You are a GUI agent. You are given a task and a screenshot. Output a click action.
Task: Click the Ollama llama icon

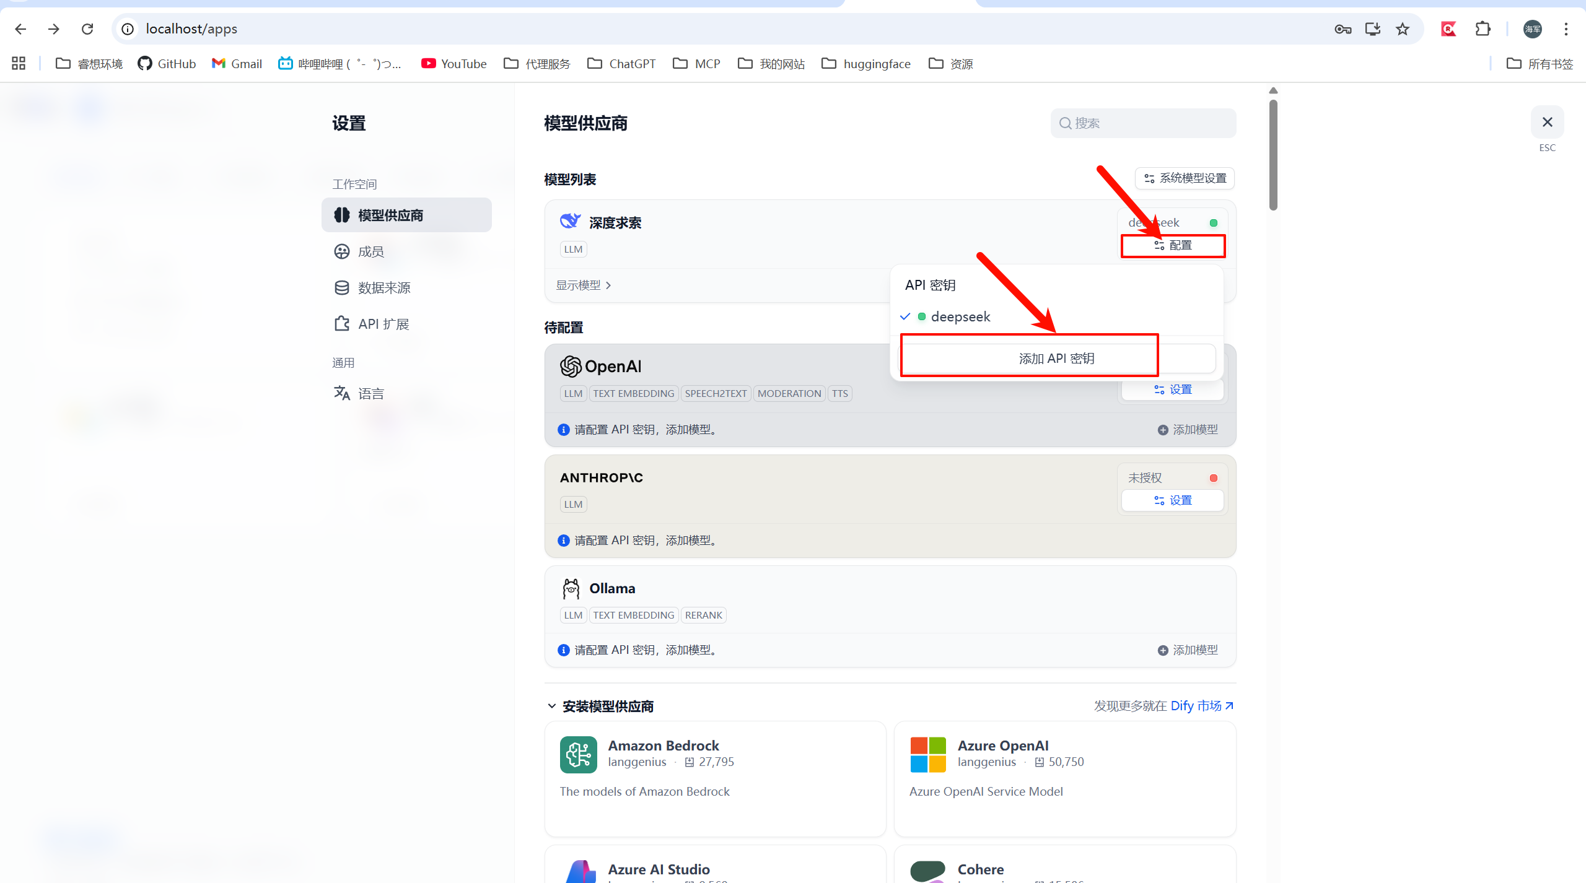pos(571,588)
